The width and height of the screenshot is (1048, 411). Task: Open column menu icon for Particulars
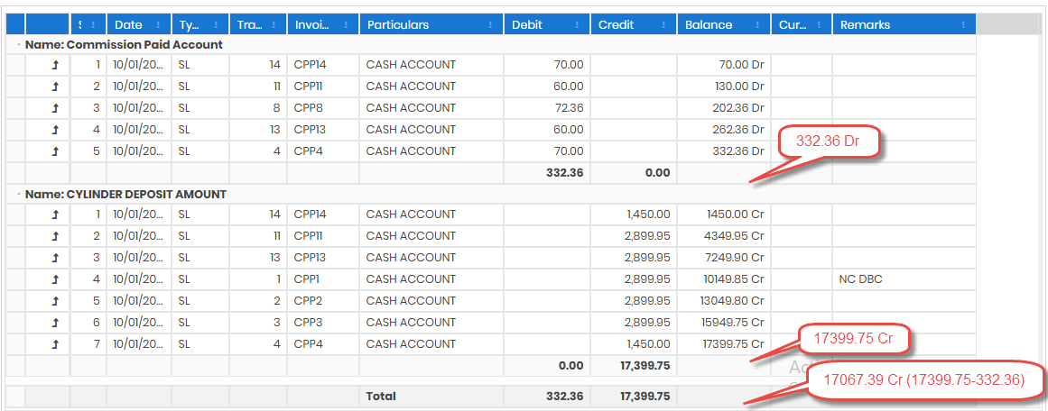(490, 25)
